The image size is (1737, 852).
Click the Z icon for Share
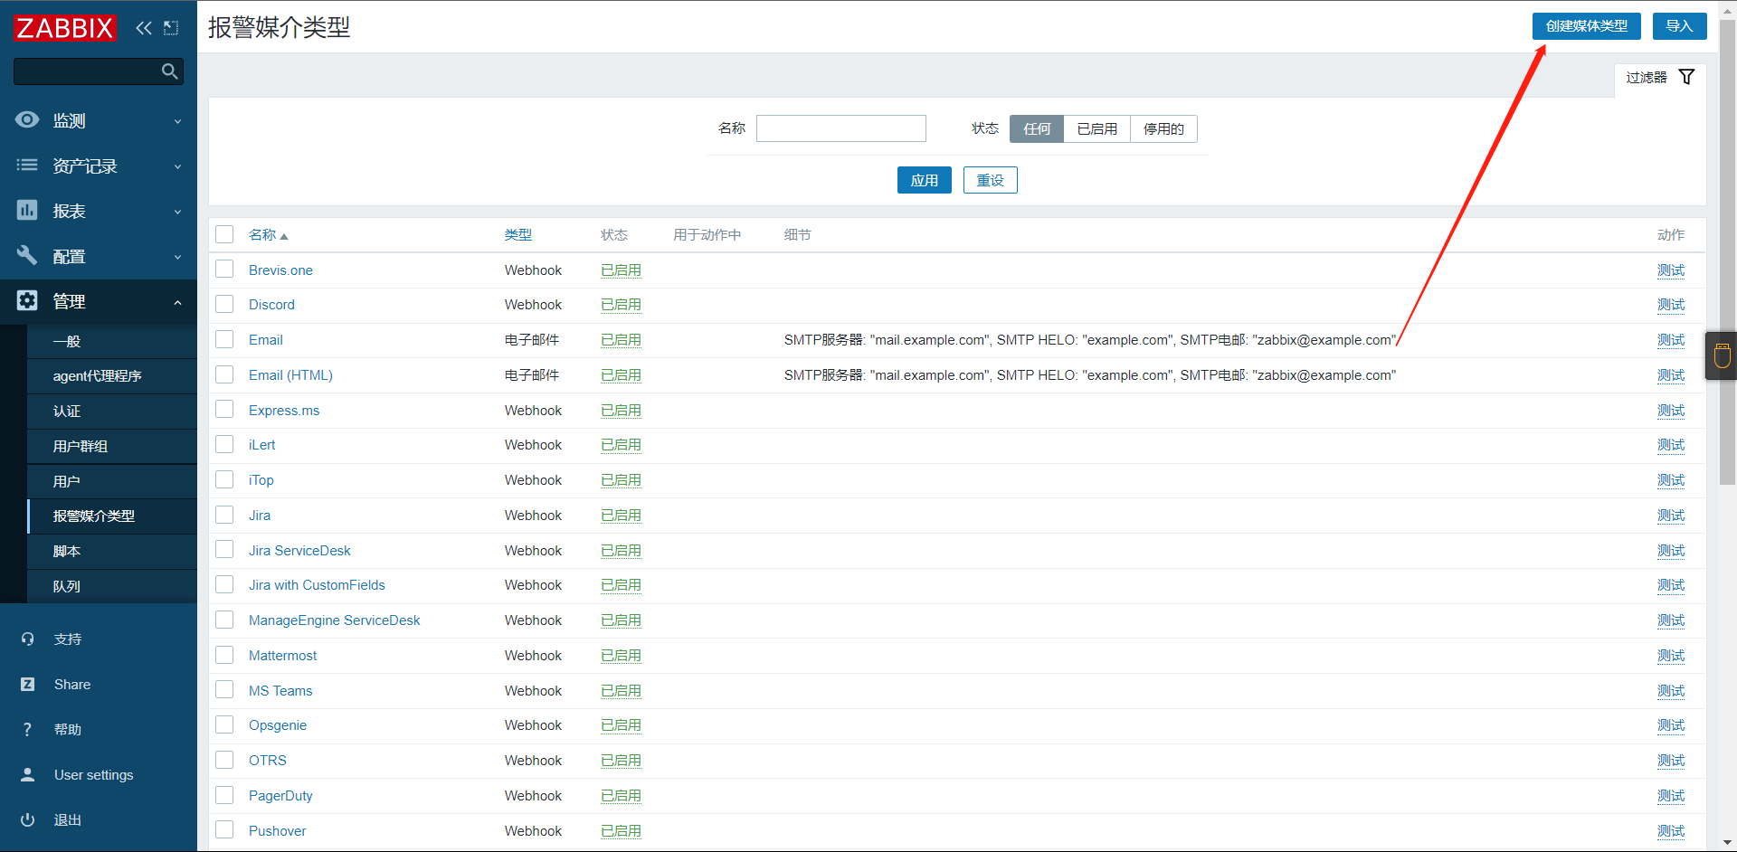point(28,685)
